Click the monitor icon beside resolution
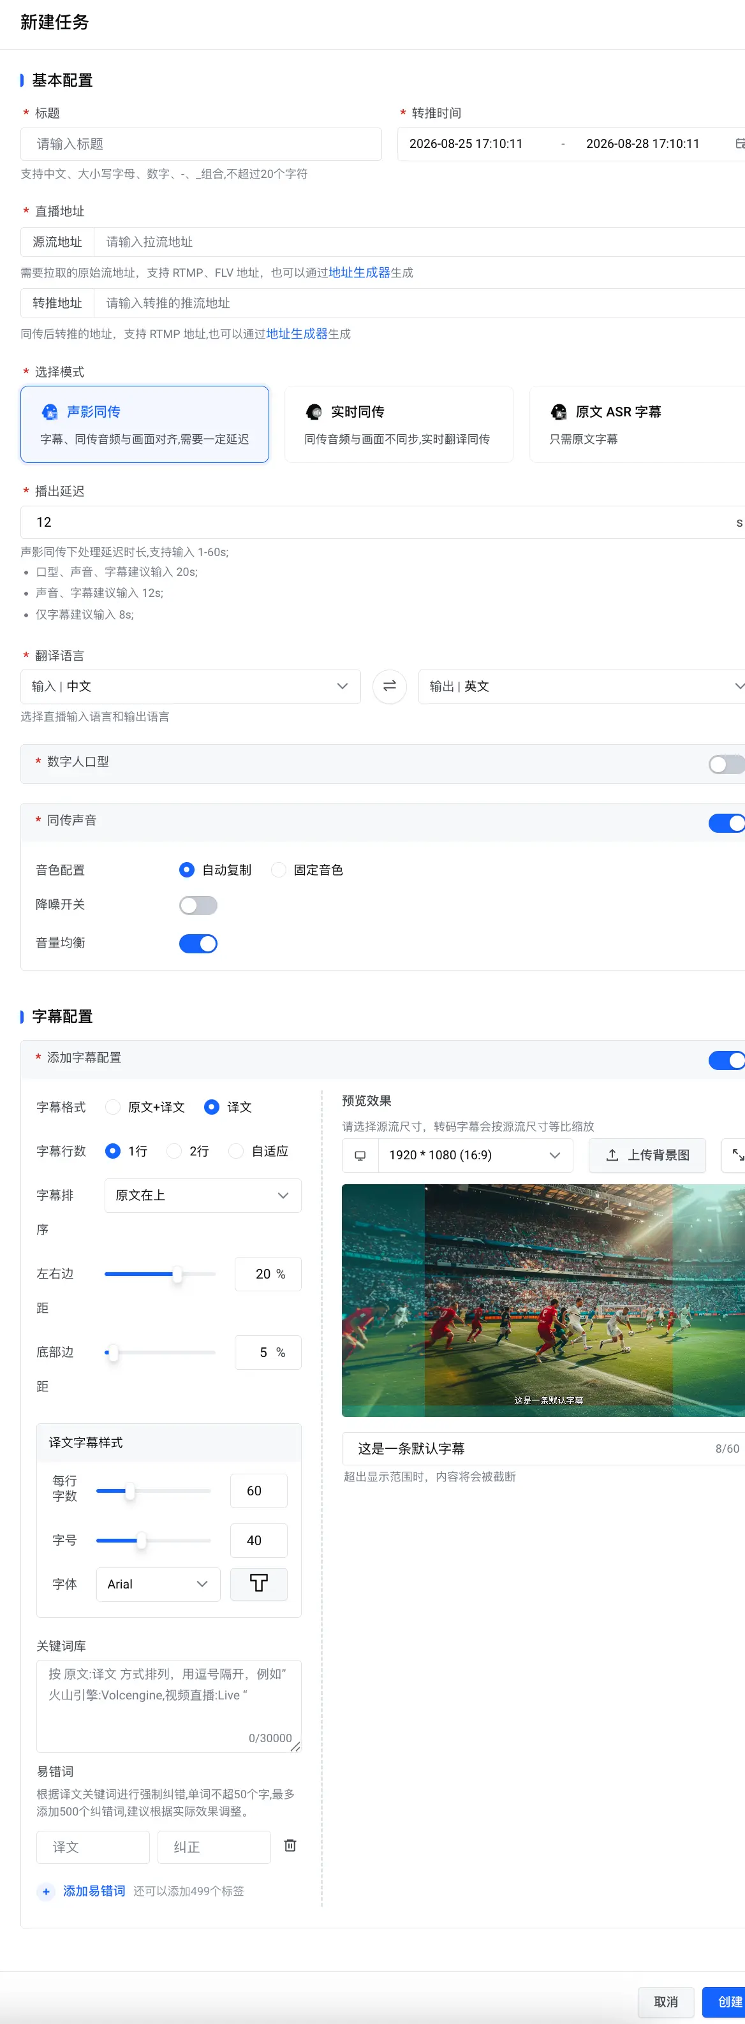The width and height of the screenshot is (745, 2024). pos(360,1155)
